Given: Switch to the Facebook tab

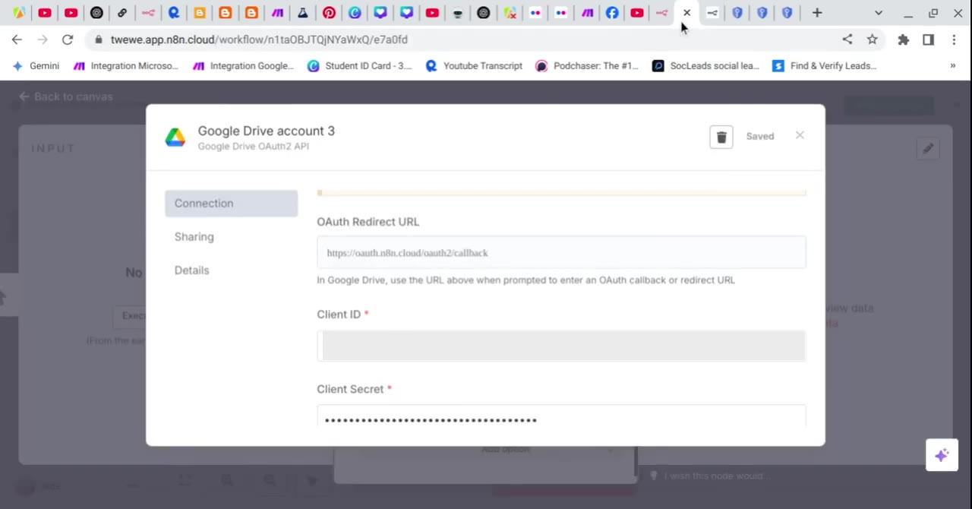Looking at the screenshot, I should pyautogui.click(x=612, y=13).
